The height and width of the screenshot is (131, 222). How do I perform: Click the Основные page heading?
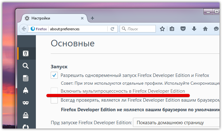[x=73, y=43]
